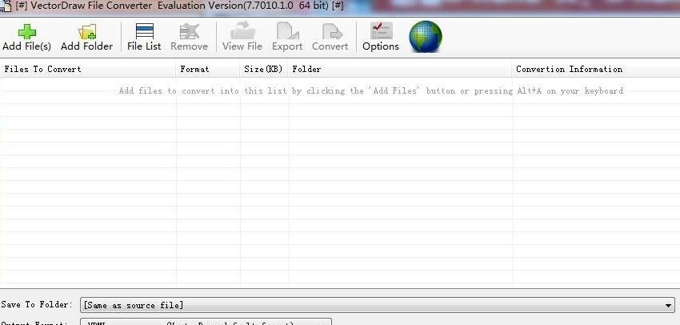Click the Convertion Information column header
680x325 pixels.
pos(596,69)
